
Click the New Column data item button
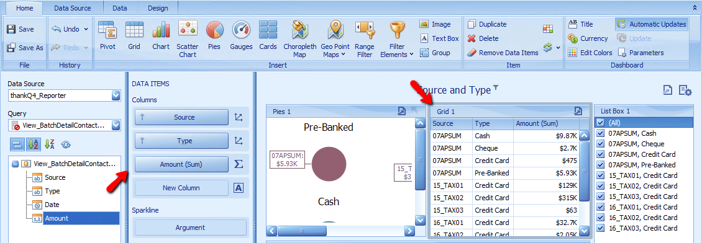click(x=181, y=188)
